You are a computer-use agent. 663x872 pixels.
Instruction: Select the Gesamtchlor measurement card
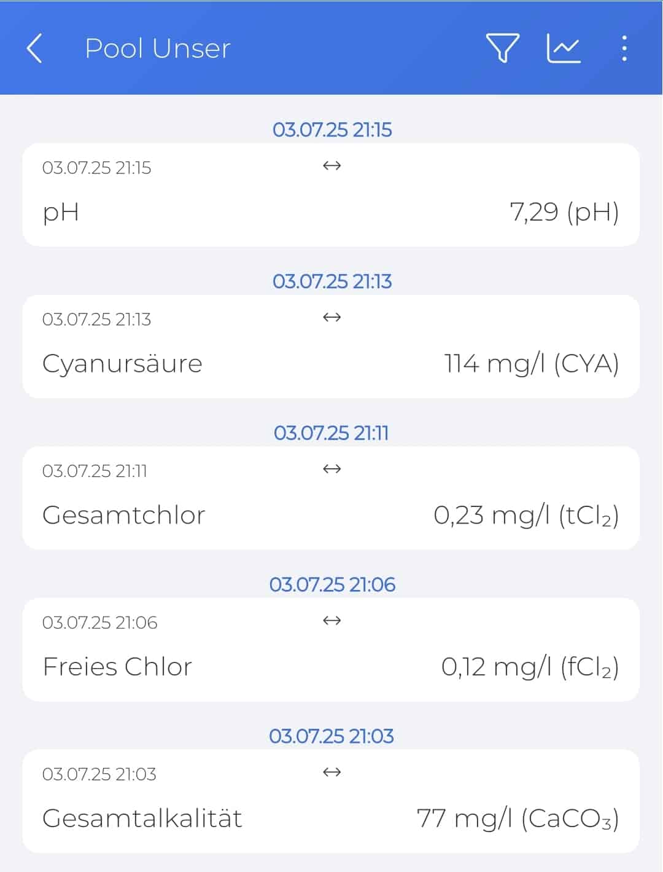331,498
